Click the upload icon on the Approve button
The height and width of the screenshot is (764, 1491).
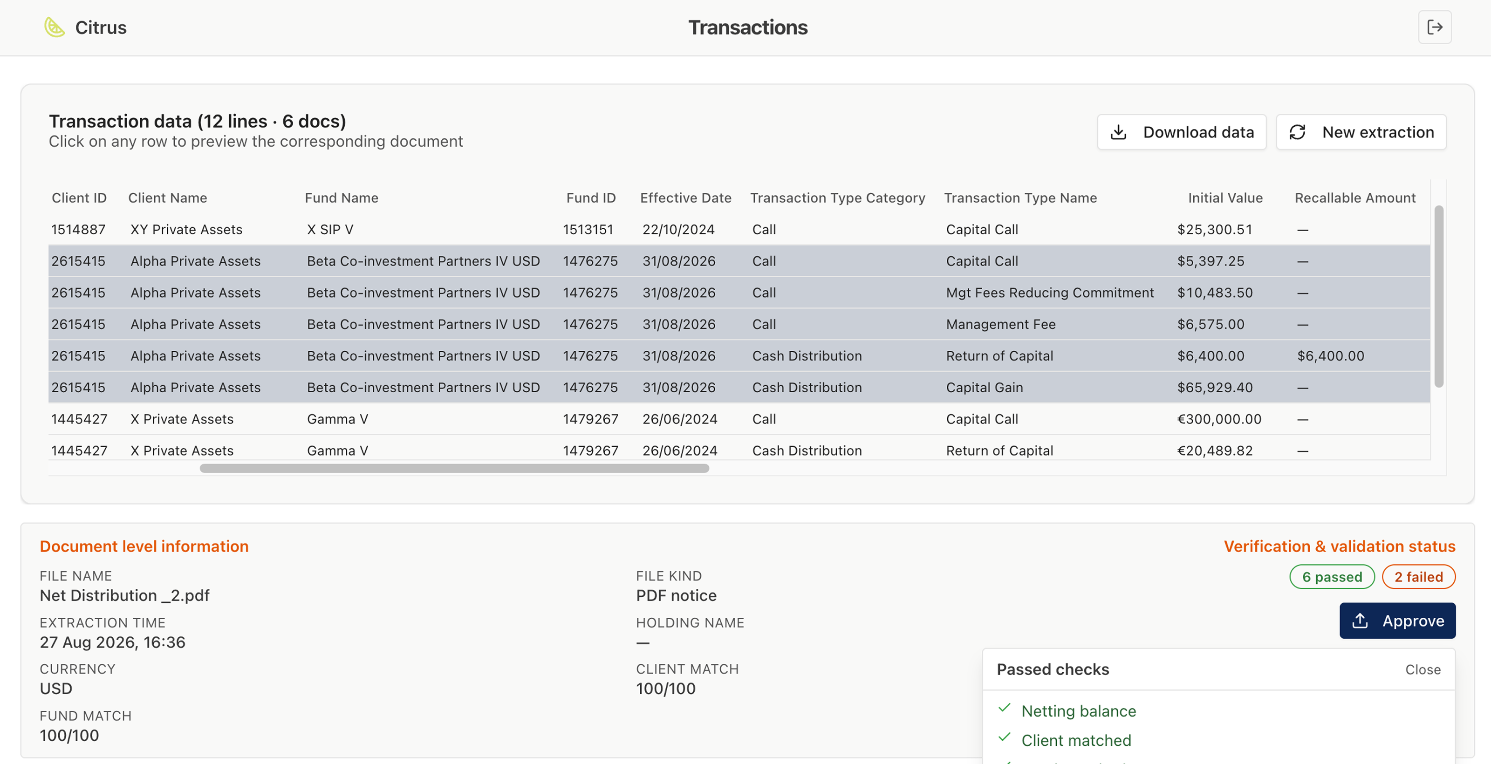(x=1360, y=621)
